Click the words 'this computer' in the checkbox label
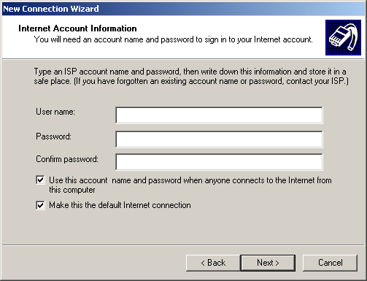Image resolution: width=367 pixels, height=281 pixels. point(72,190)
